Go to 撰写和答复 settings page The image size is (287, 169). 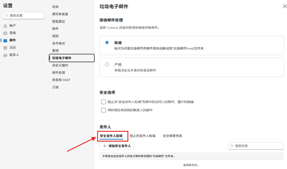coord(60,14)
